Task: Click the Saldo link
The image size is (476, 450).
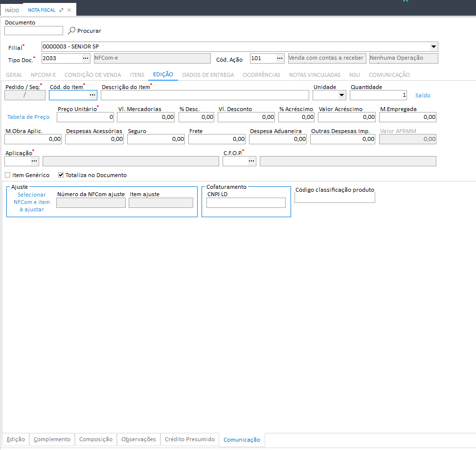Action: click(423, 95)
